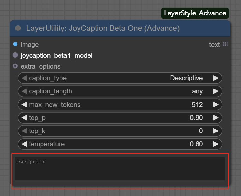Image resolution: width=241 pixels, height=196 pixels.
Task: Open caption_type Descriptive value list
Action: [x=186, y=78]
